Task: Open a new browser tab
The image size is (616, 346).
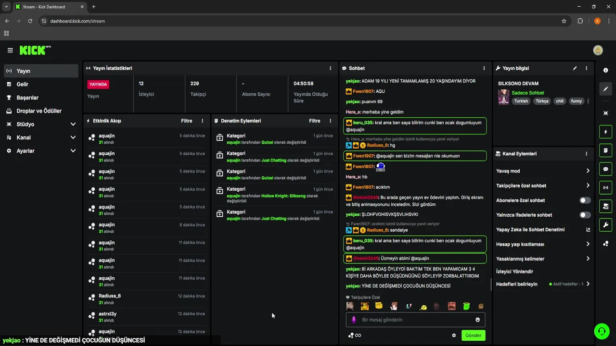Action: point(93,7)
